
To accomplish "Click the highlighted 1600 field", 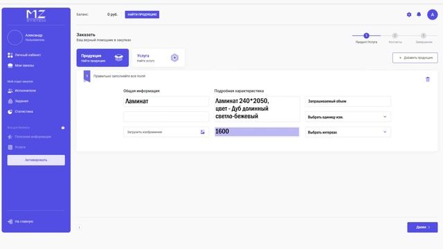I will [x=257, y=131].
